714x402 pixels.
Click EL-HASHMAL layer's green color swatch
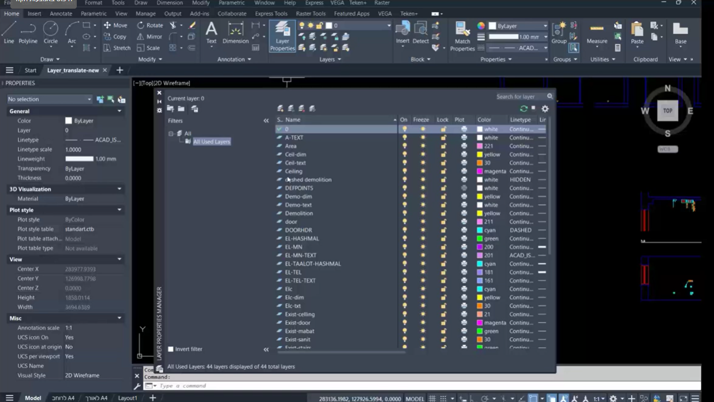click(x=480, y=239)
